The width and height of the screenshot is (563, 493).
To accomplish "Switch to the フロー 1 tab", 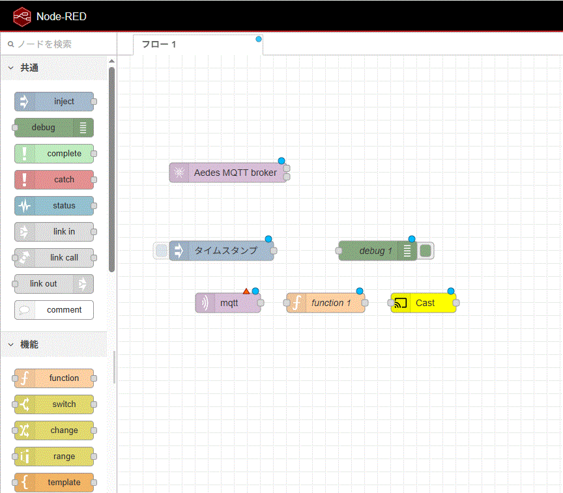I will click(160, 45).
